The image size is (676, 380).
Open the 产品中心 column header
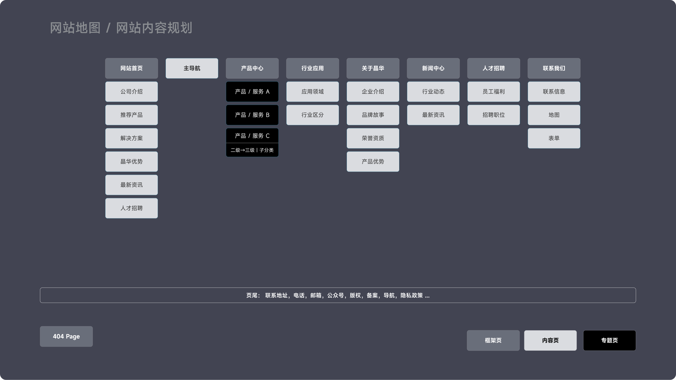[x=252, y=68]
